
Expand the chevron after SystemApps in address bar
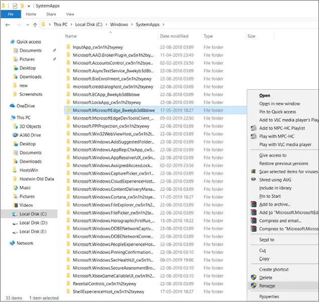[x=163, y=25]
